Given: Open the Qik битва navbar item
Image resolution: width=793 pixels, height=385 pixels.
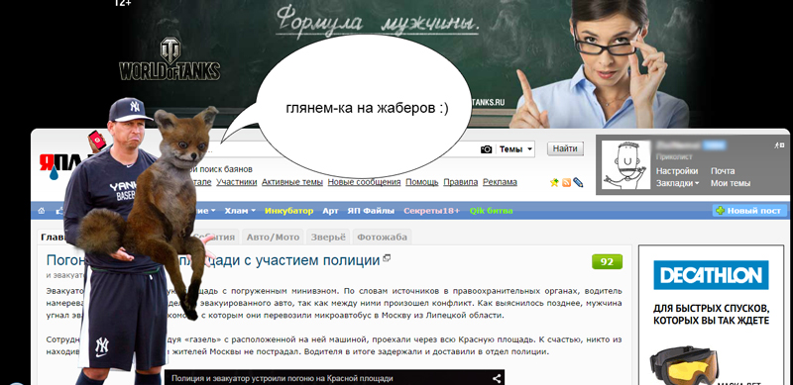Looking at the screenshot, I should click(x=491, y=211).
